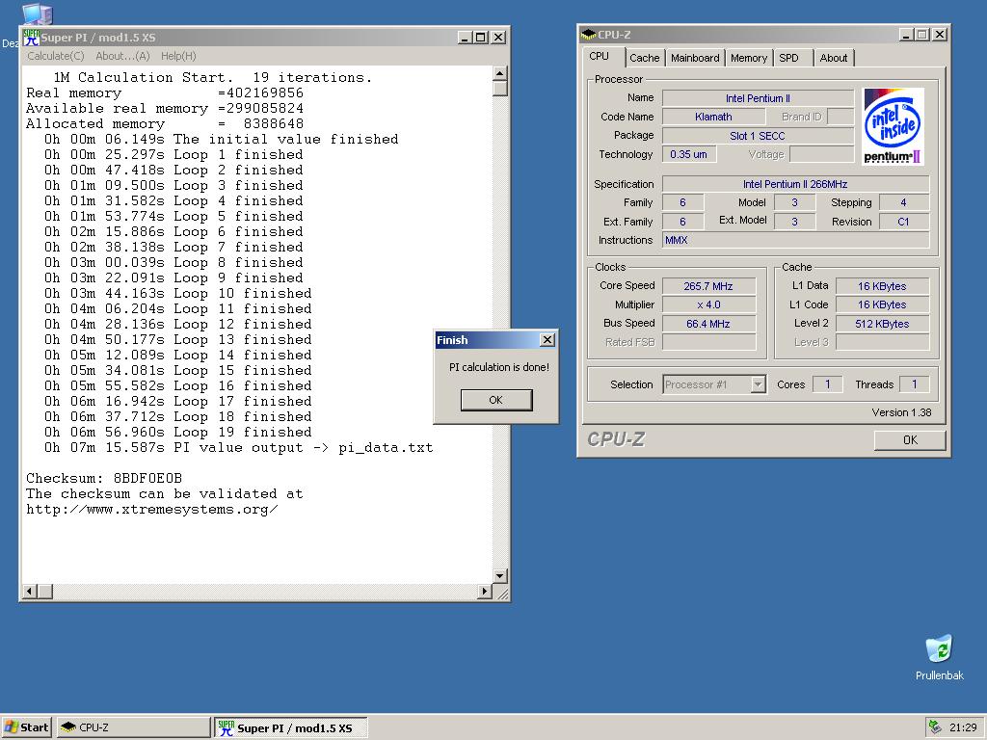Click the Intel Inside Pentium II logo
Image resolution: width=987 pixels, height=740 pixels.
[x=893, y=126]
